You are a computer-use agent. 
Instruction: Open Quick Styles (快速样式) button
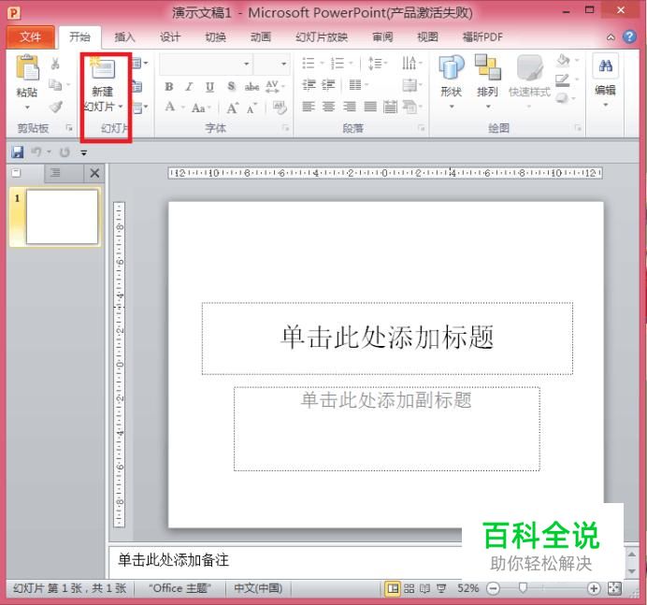coord(529,82)
